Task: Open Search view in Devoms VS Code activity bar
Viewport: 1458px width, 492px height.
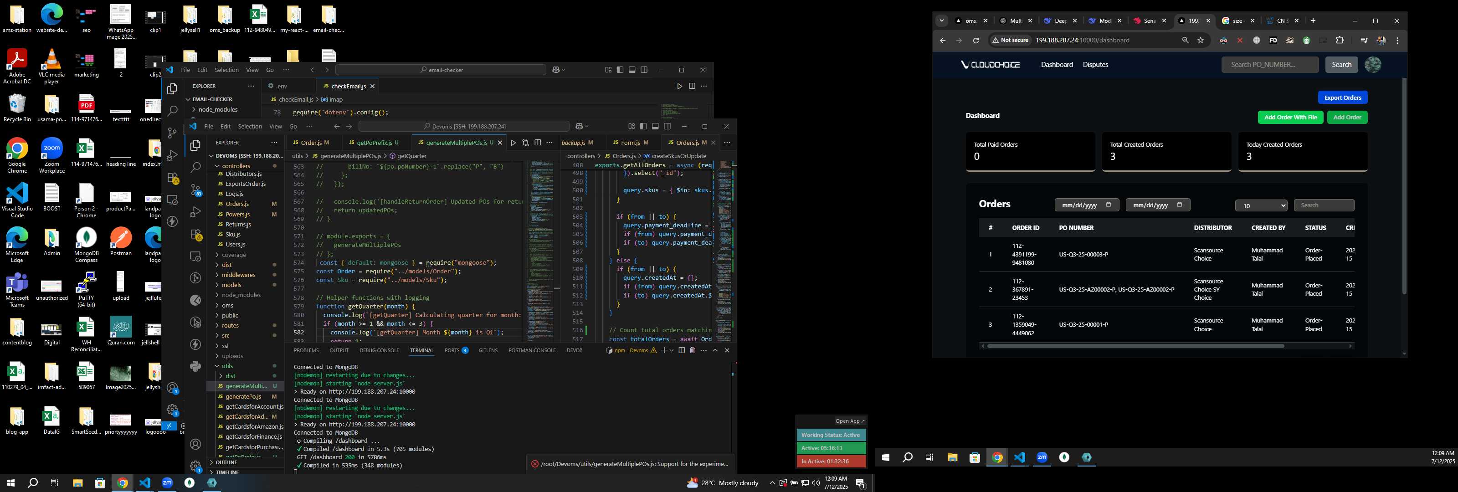Action: click(x=195, y=168)
